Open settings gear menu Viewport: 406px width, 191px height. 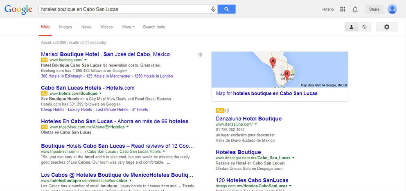[x=387, y=27]
